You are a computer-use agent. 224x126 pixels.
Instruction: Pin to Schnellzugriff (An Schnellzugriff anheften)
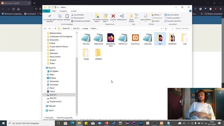(50, 18)
